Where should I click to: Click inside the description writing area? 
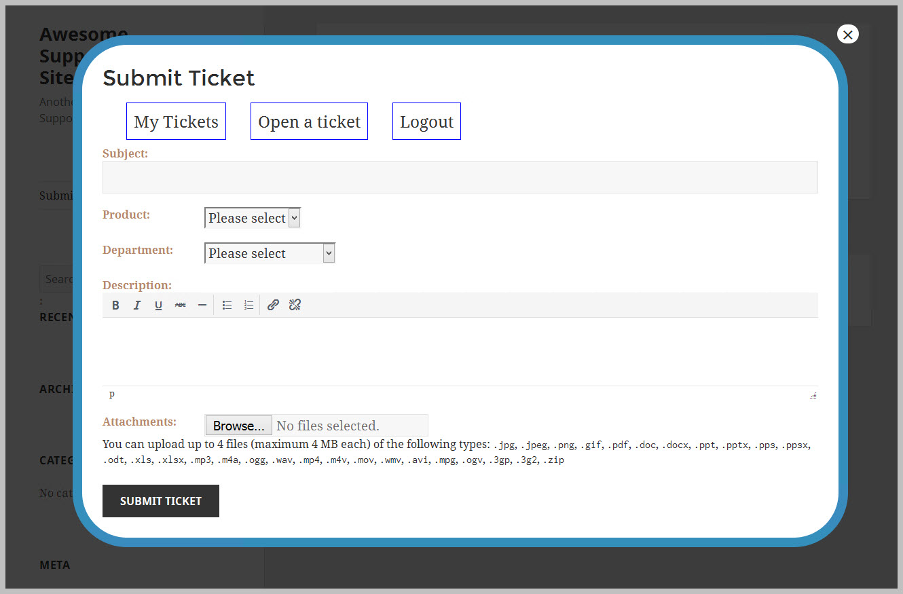tap(460, 350)
